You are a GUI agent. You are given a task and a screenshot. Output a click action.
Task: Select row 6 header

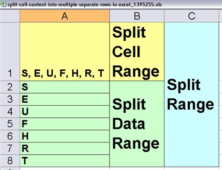tap(10, 136)
